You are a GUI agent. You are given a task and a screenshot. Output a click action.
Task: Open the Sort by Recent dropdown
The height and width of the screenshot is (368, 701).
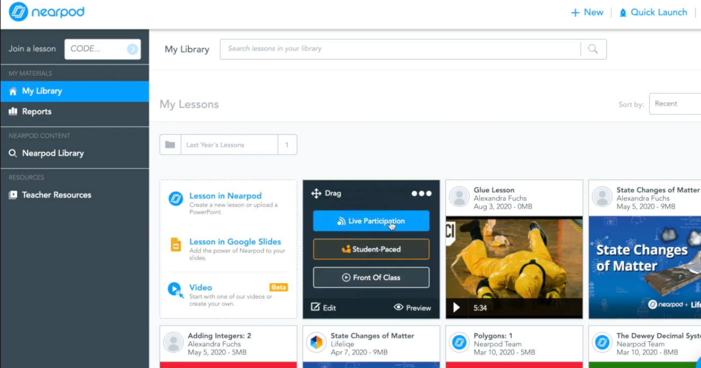(675, 104)
